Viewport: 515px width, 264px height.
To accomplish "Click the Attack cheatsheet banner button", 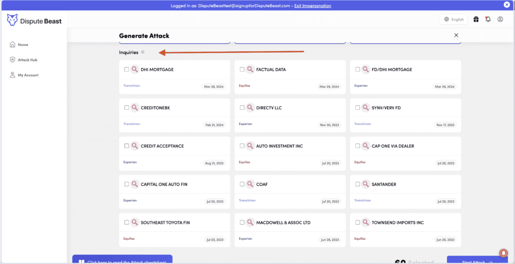I will pyautogui.click(x=122, y=260).
